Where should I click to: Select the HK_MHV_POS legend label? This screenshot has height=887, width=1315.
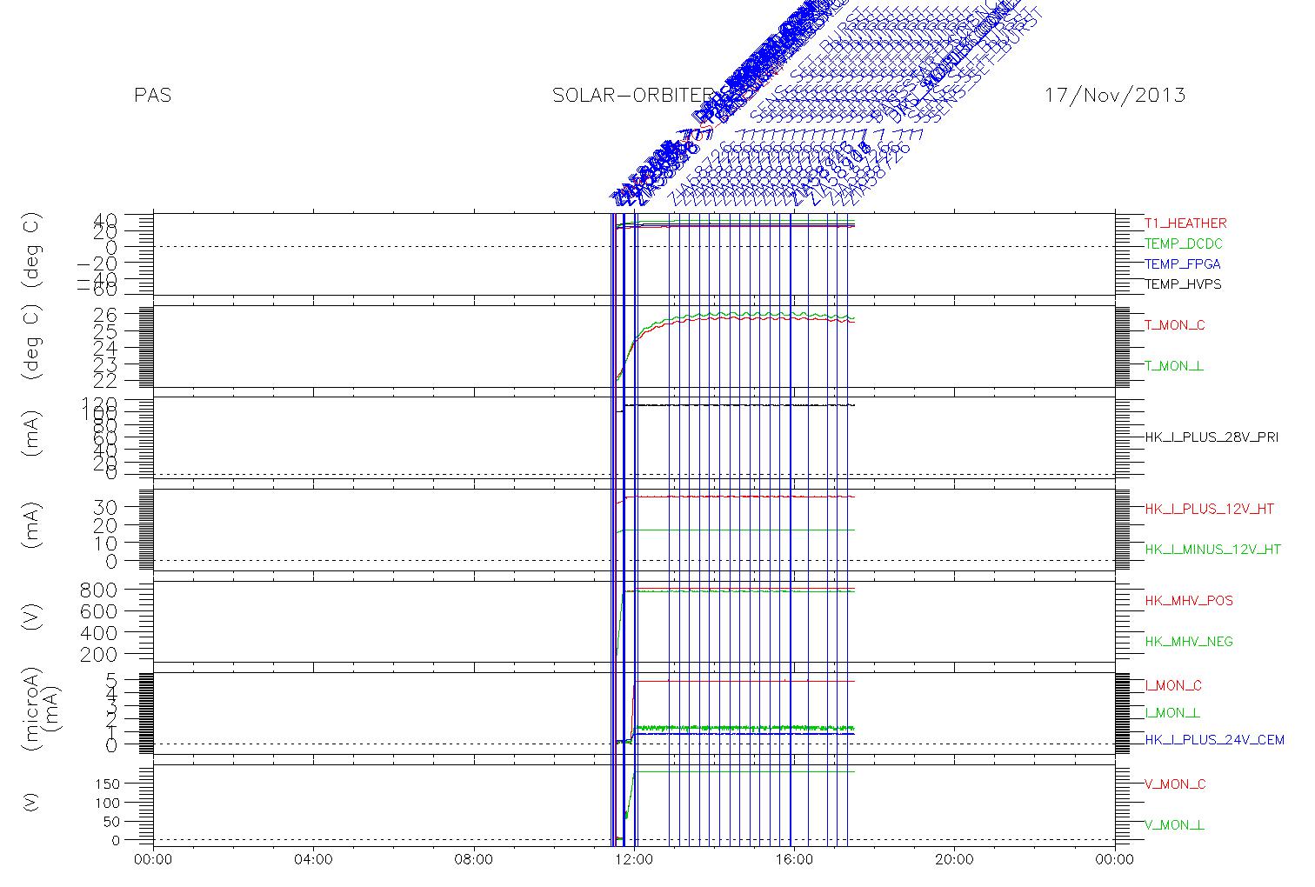[1189, 601]
